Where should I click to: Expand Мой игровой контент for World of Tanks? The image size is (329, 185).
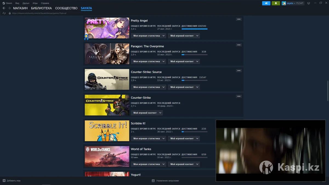click(x=184, y=164)
